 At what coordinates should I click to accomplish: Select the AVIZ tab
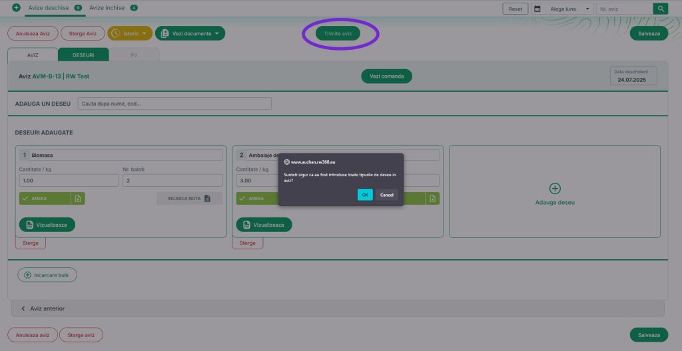point(33,55)
